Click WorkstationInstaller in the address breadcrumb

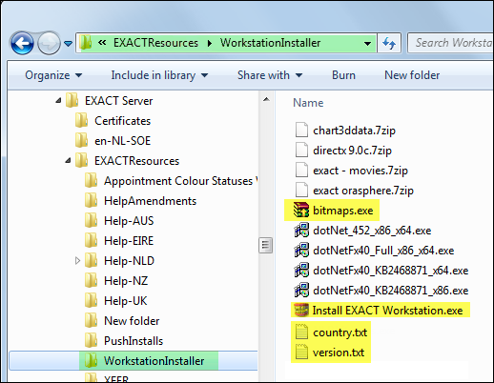(270, 43)
